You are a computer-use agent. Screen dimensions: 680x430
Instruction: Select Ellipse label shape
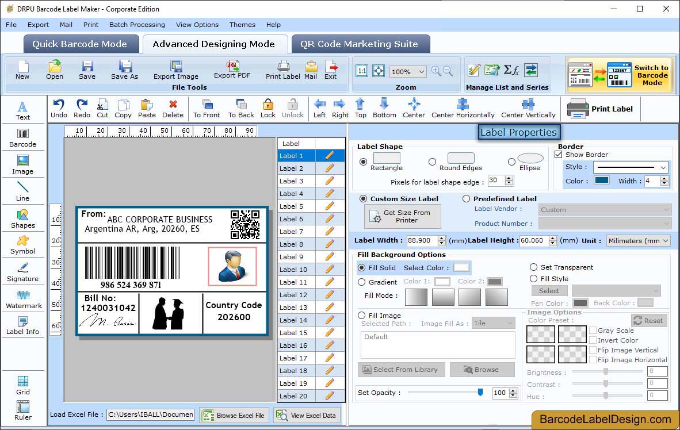click(x=512, y=162)
